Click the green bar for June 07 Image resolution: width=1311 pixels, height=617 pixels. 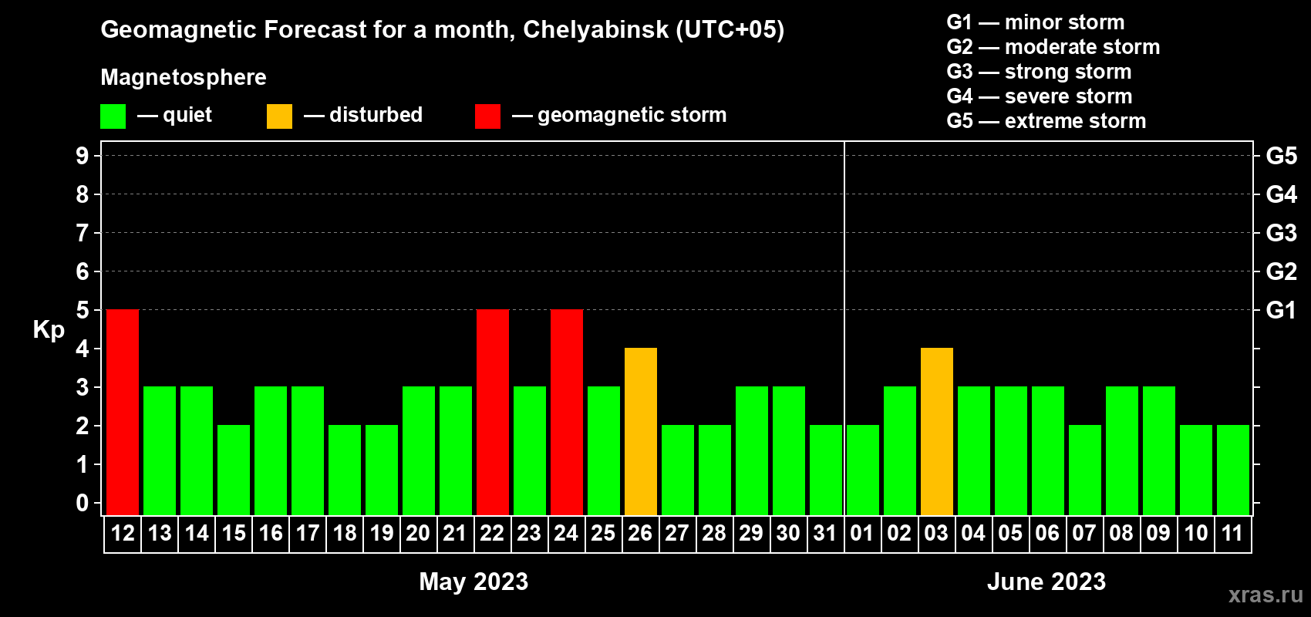1085,470
